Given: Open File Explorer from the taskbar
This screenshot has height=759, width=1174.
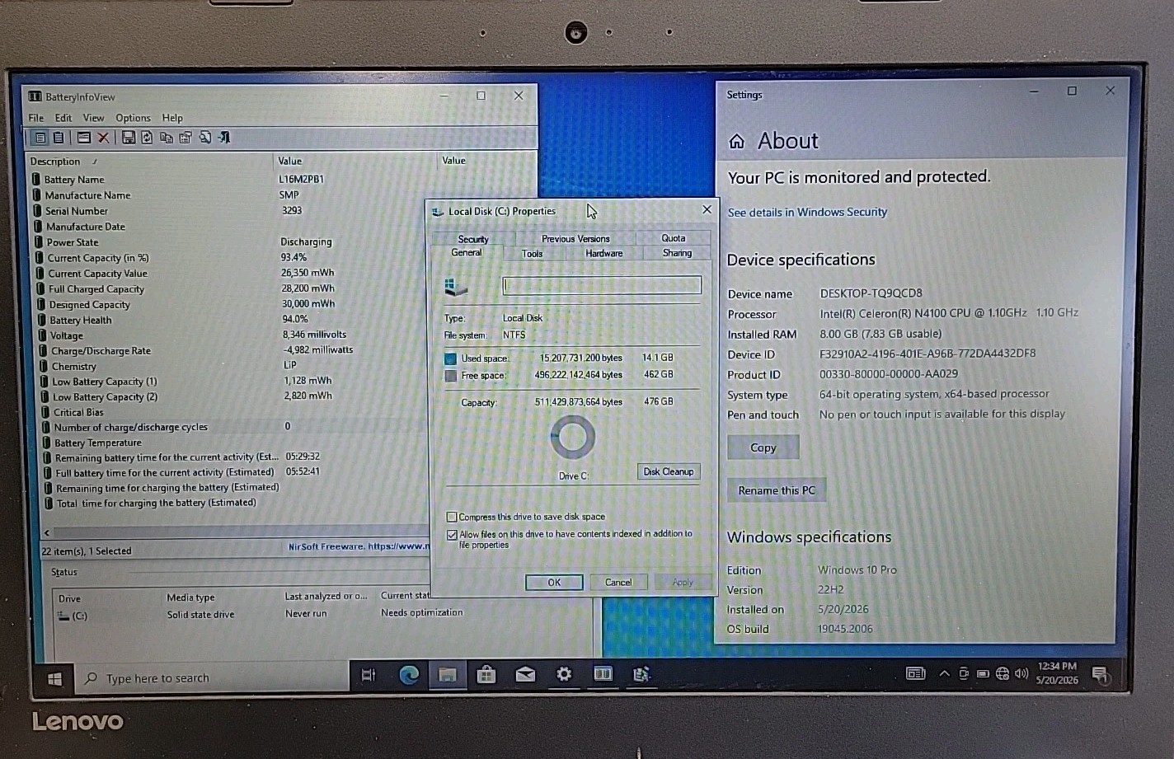Looking at the screenshot, I should pos(448,675).
